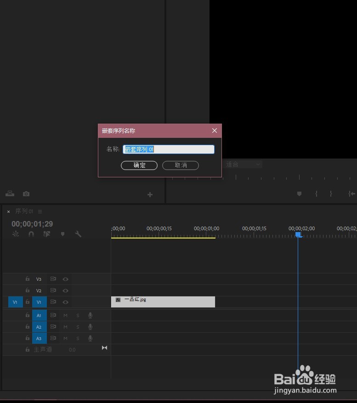Enable voice-over record on A1

click(x=90, y=315)
